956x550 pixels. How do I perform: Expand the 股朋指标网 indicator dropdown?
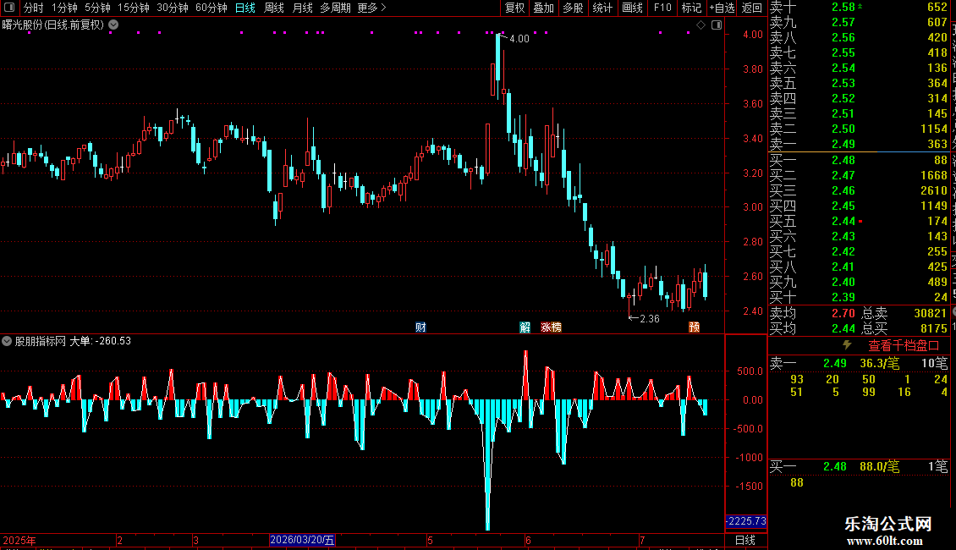pyautogui.click(x=7, y=341)
